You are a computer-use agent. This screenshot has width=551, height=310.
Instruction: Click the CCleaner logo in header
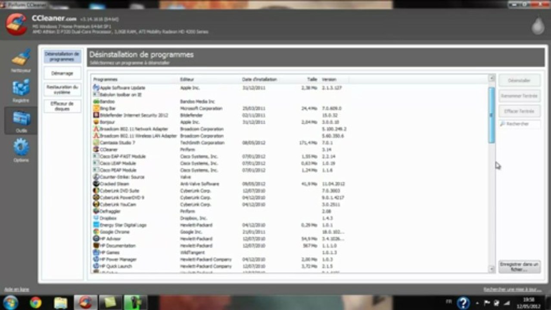[16, 24]
